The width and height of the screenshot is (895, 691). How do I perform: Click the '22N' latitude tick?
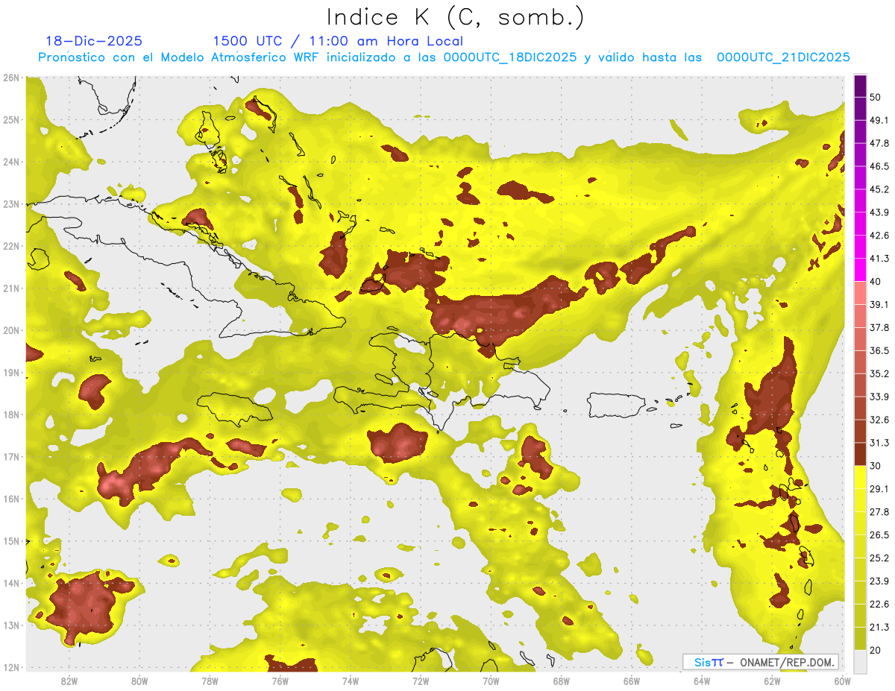pos(10,246)
